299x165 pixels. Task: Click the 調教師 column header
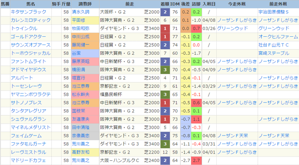click(x=85, y=4)
